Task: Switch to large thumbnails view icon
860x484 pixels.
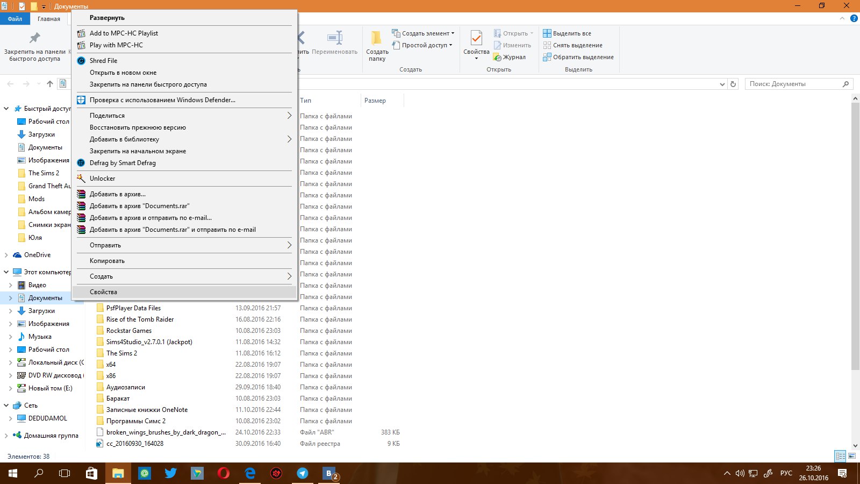Action: point(852,456)
